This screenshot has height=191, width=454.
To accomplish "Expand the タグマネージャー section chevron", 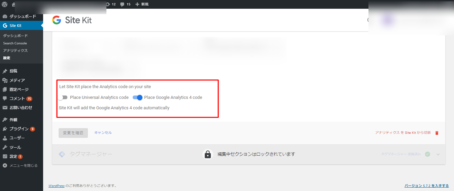I will 438,154.
